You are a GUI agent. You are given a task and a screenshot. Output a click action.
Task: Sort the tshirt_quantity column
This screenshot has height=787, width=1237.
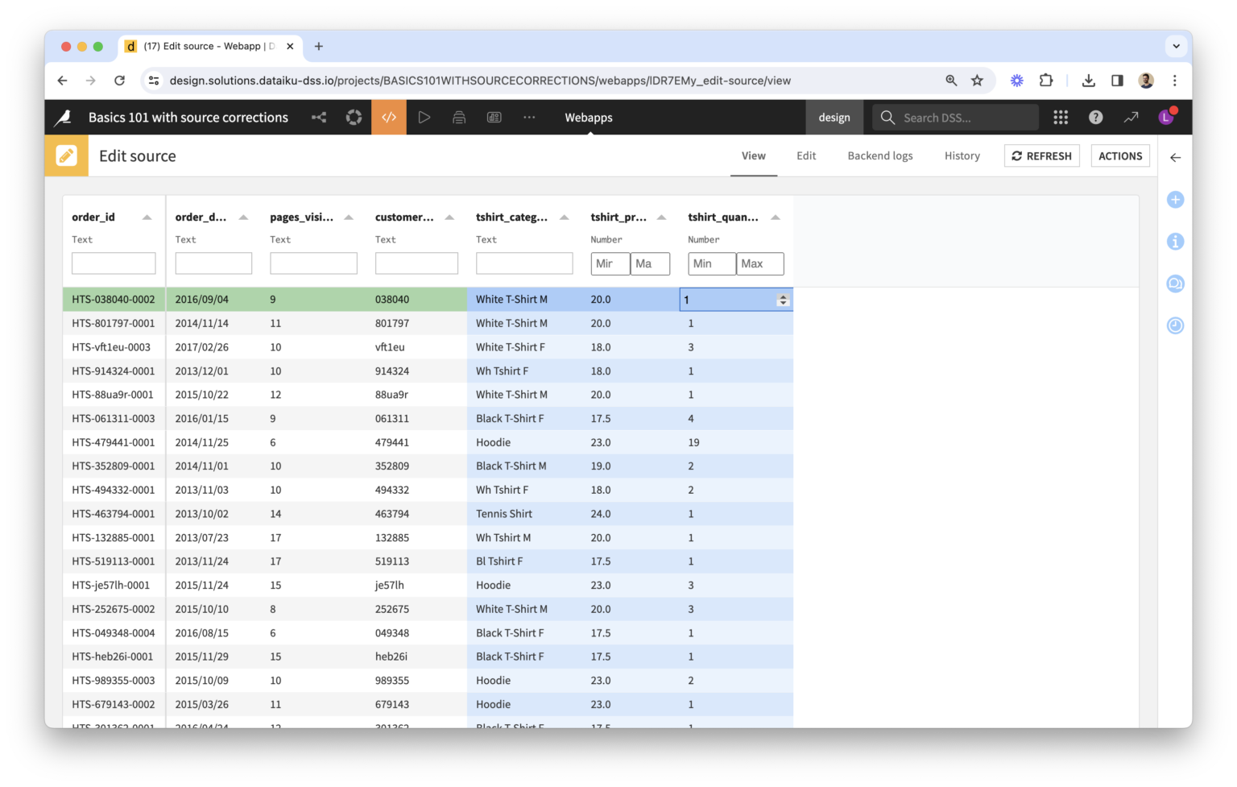775,217
